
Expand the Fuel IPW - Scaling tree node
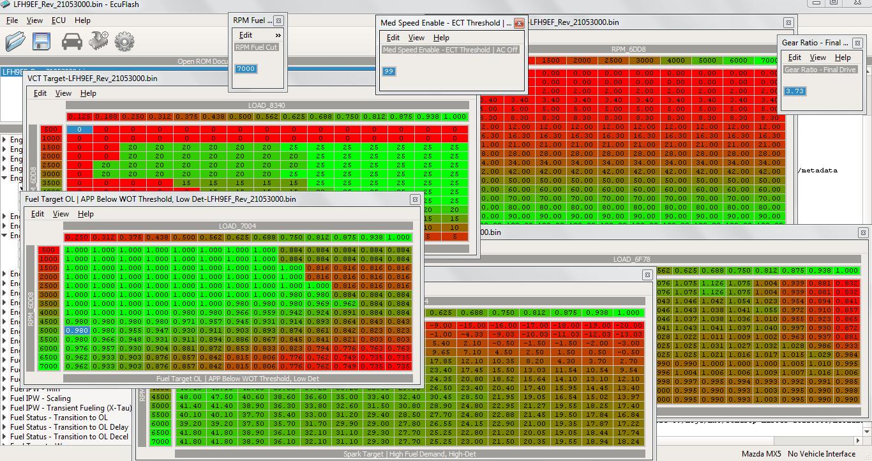(4, 398)
